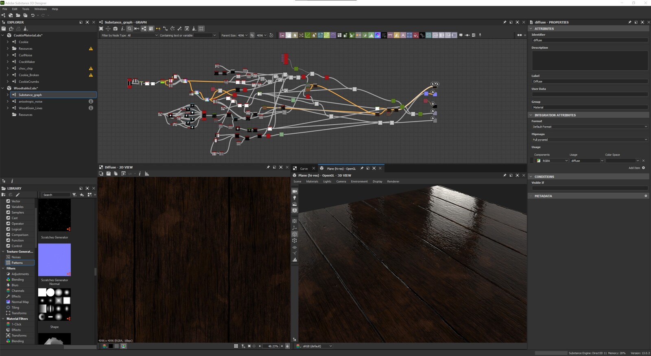Open the Materials menu in 3D view

click(x=312, y=182)
